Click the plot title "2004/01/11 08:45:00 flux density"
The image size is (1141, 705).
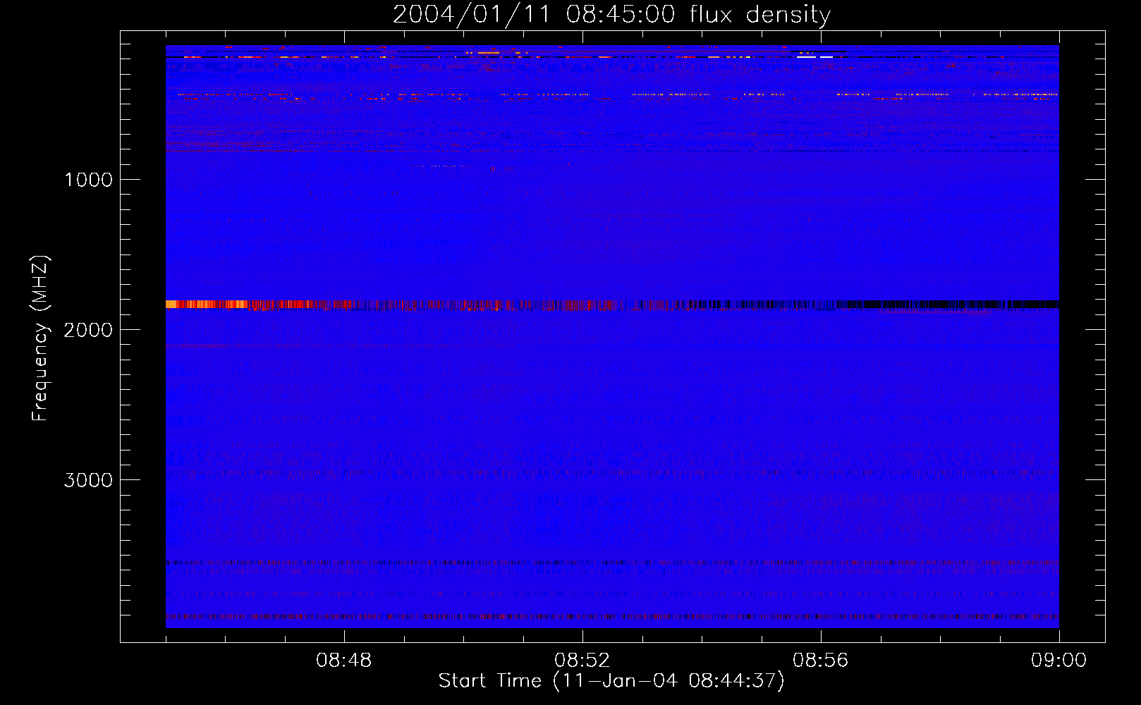point(611,14)
